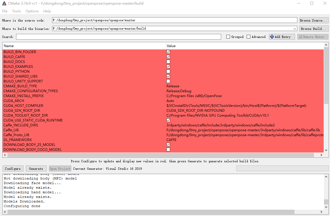This screenshot has height=216, width=330.
Task: Select the CMAKE_BUILD_TYPE entry name
Action: click(20, 86)
